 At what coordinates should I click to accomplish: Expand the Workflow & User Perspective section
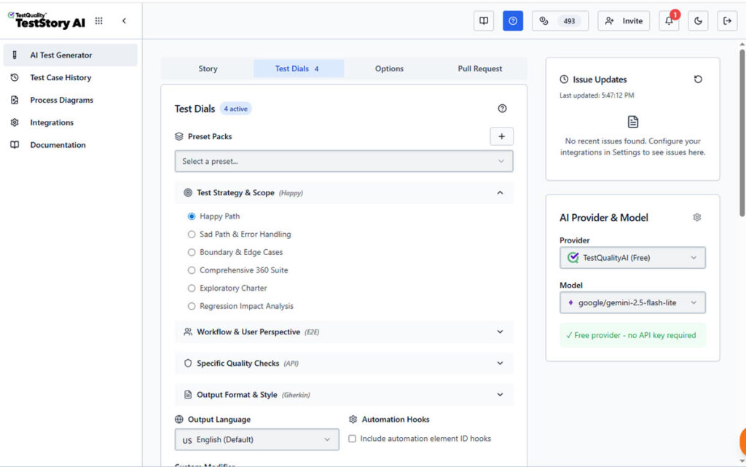pyautogui.click(x=344, y=332)
